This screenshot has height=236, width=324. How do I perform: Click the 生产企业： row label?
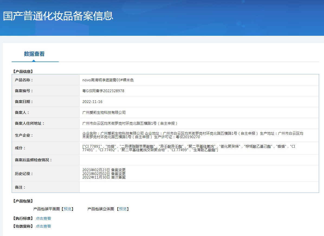coord(24,135)
